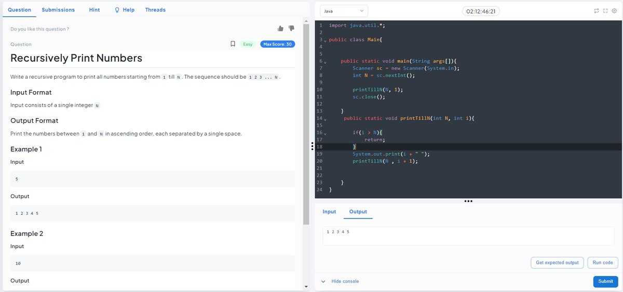Click Example 1 input value 5

click(x=153, y=179)
